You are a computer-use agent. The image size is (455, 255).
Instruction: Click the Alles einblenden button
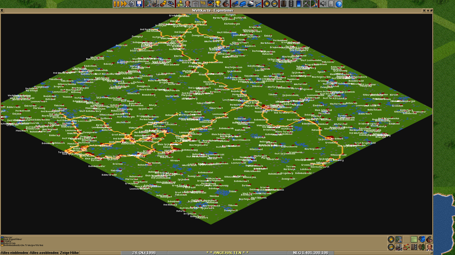pos(14,253)
